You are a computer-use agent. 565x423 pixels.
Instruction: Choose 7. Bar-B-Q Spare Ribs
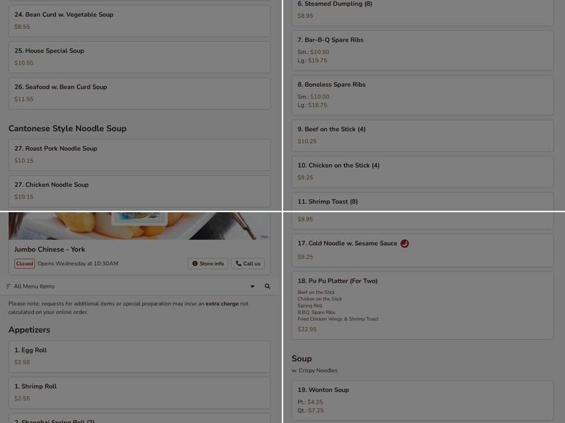click(422, 50)
